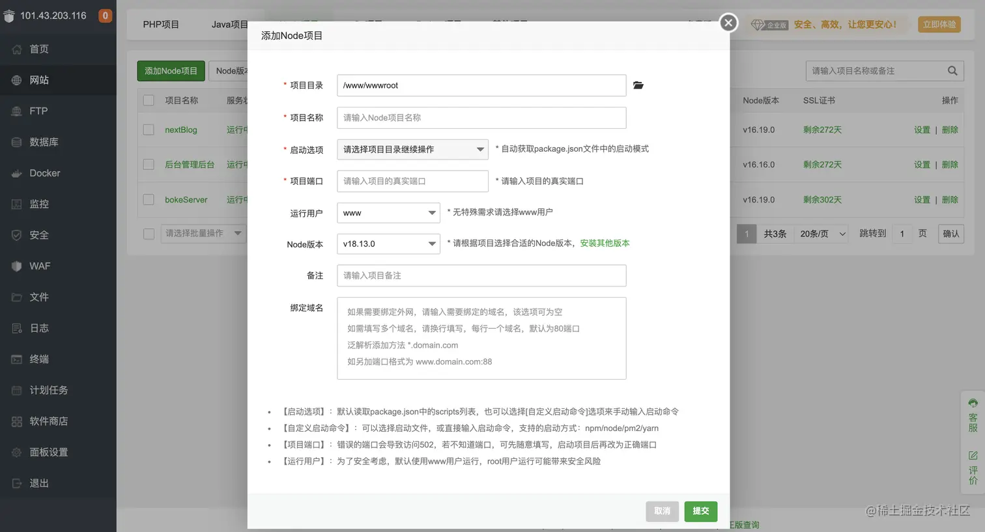Click the logout icon in sidebar
The image size is (985, 532).
[17, 483]
